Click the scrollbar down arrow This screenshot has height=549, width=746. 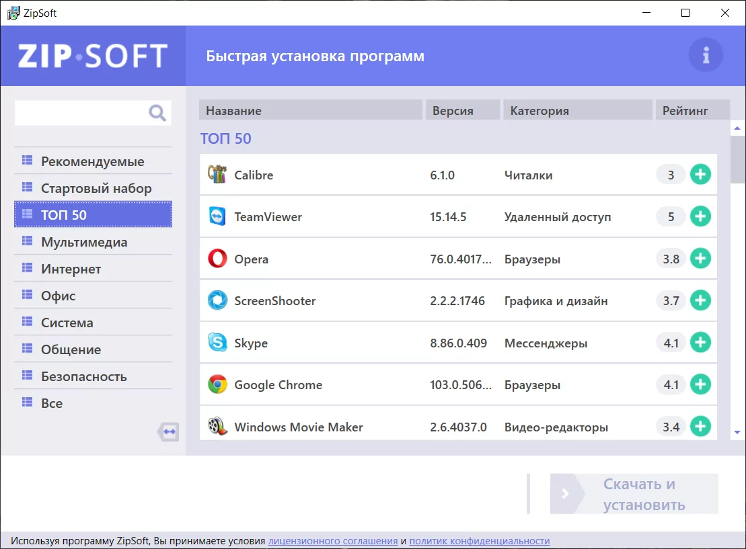click(737, 432)
